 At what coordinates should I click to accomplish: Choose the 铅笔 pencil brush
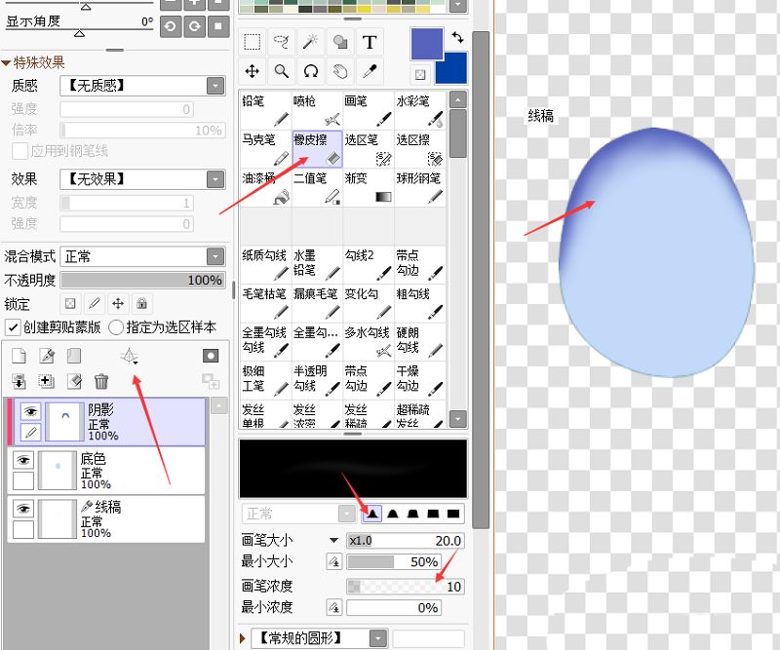pos(265,110)
